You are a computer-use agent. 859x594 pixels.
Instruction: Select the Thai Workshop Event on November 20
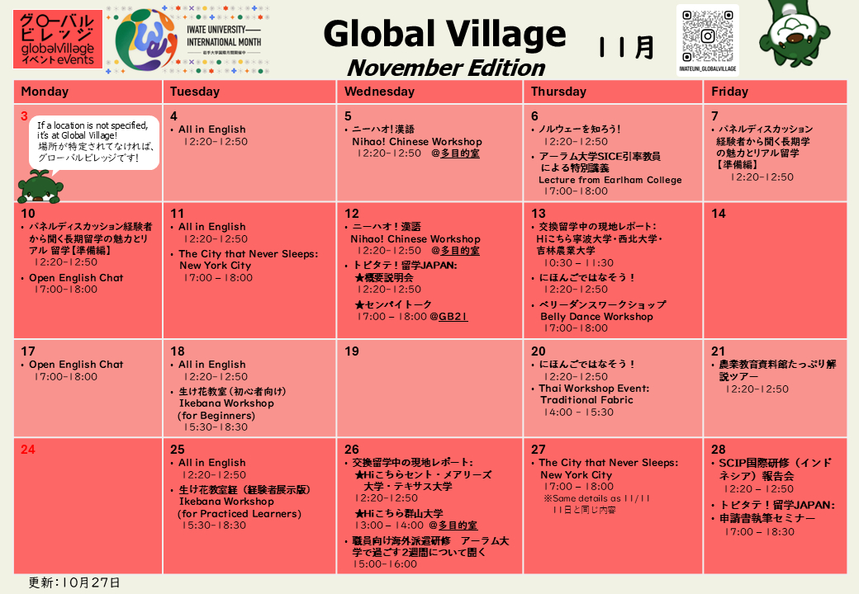[594, 394]
